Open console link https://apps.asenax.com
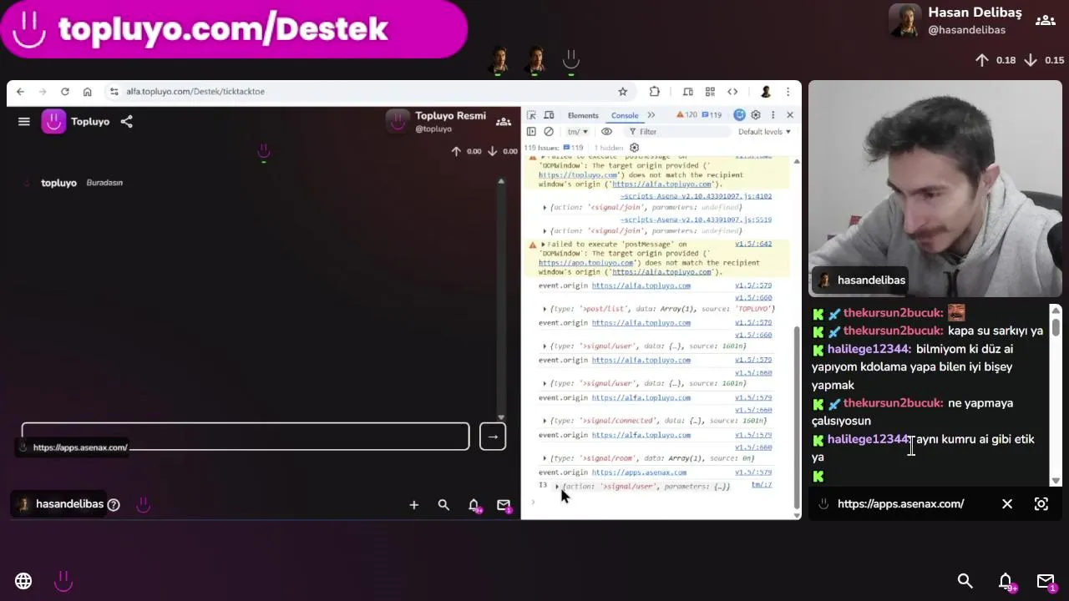This screenshot has width=1069, height=601. click(x=639, y=472)
